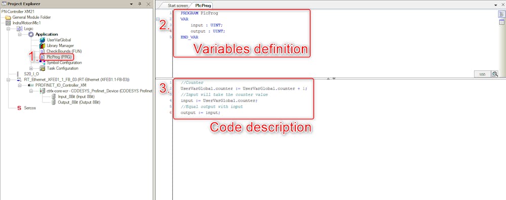Click the zoom magnifier icon
Image resolution: width=506 pixels, height=200 pixels.
(x=495, y=74)
